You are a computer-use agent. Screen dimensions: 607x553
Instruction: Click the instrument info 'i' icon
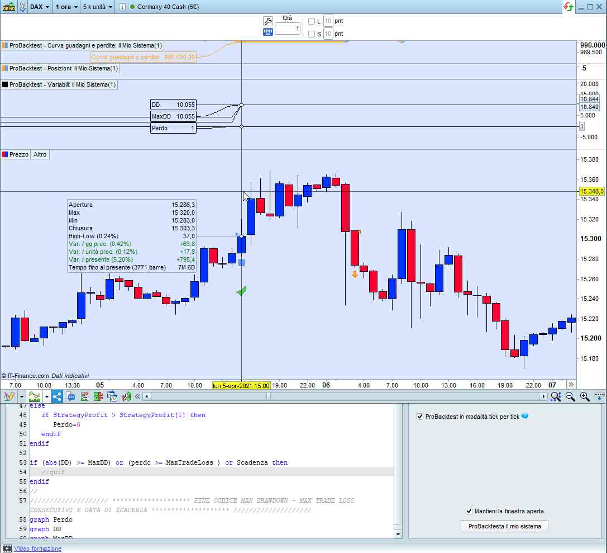(x=122, y=7)
